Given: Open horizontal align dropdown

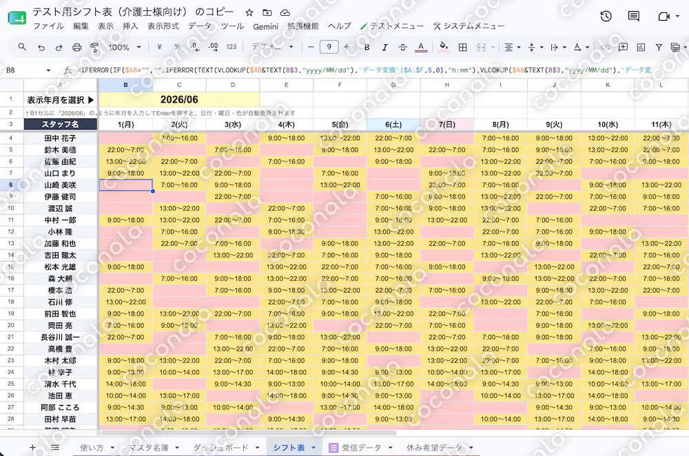Looking at the screenshot, I should point(512,47).
